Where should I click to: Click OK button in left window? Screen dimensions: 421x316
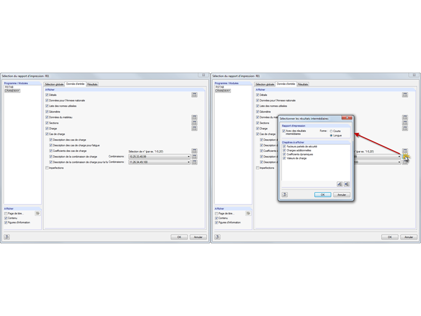179,237
